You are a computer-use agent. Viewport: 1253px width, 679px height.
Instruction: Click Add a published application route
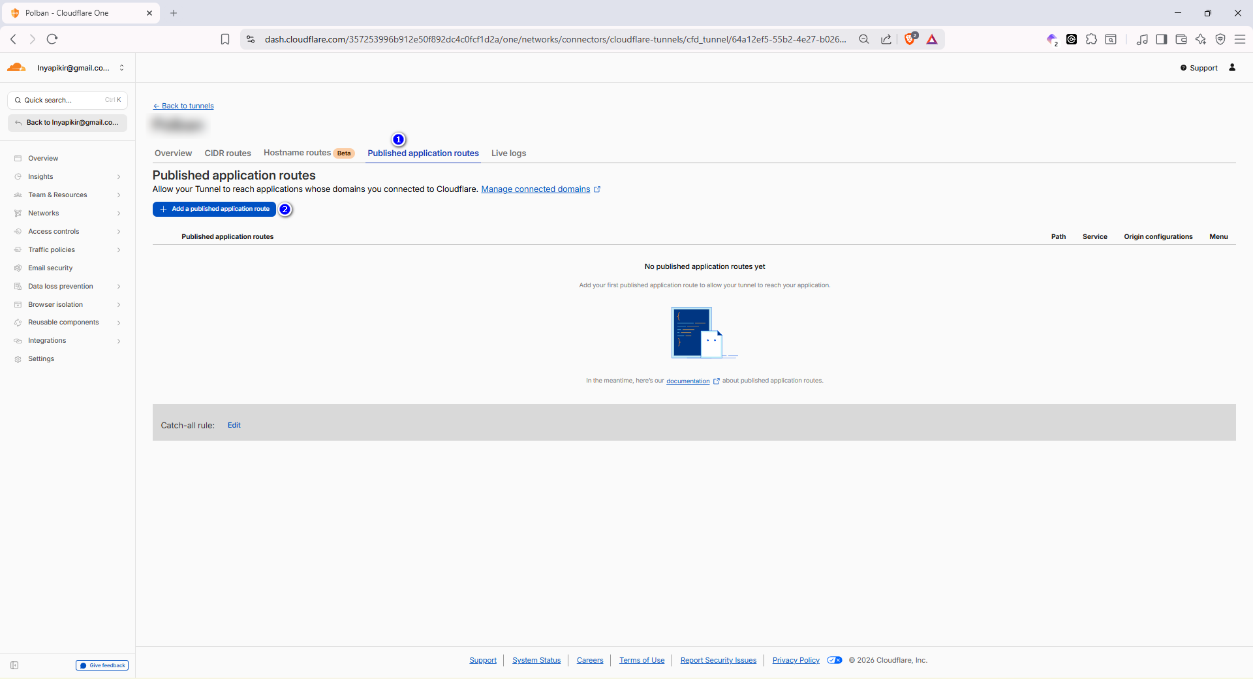click(x=214, y=209)
